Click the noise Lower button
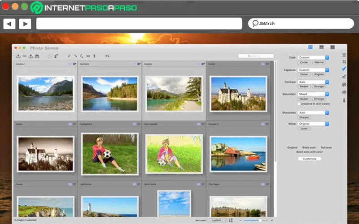359x224 pixels. 304,129
